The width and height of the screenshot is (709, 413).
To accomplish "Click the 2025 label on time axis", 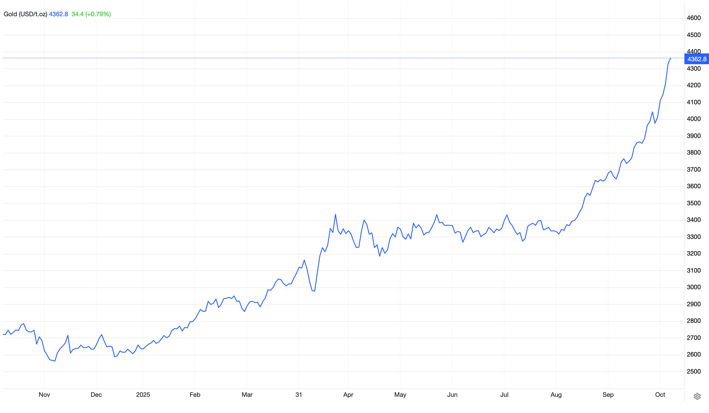I will [x=143, y=395].
